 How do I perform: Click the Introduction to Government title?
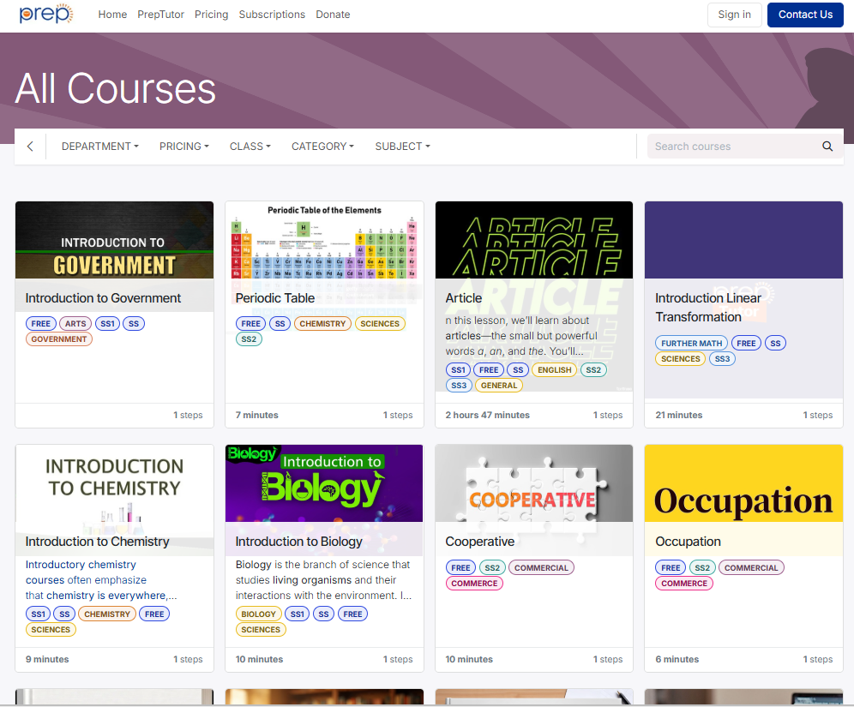point(103,298)
